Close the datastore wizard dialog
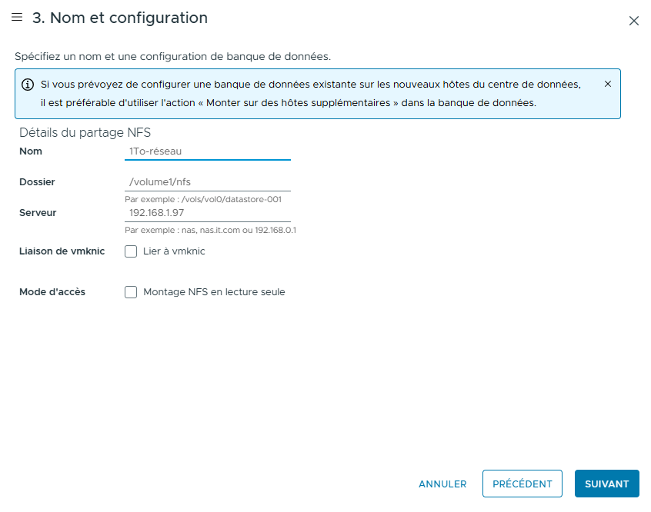The height and width of the screenshot is (512, 651). click(633, 21)
